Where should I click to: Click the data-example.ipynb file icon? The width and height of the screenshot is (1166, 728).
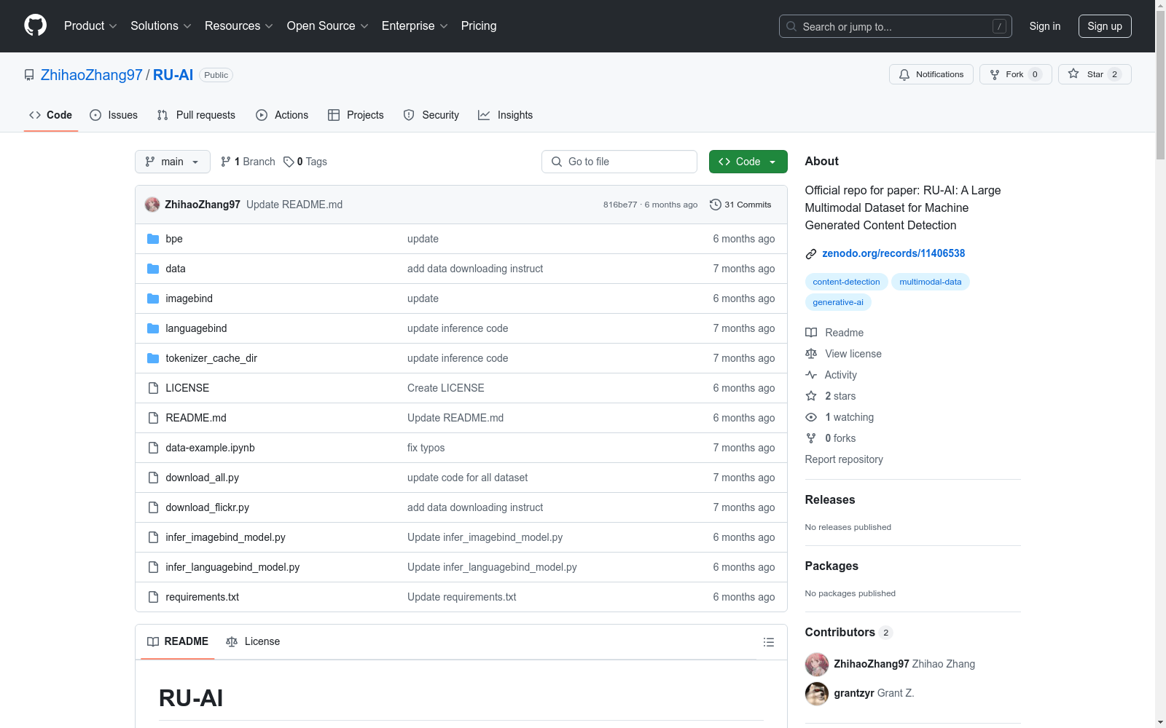[153, 448]
